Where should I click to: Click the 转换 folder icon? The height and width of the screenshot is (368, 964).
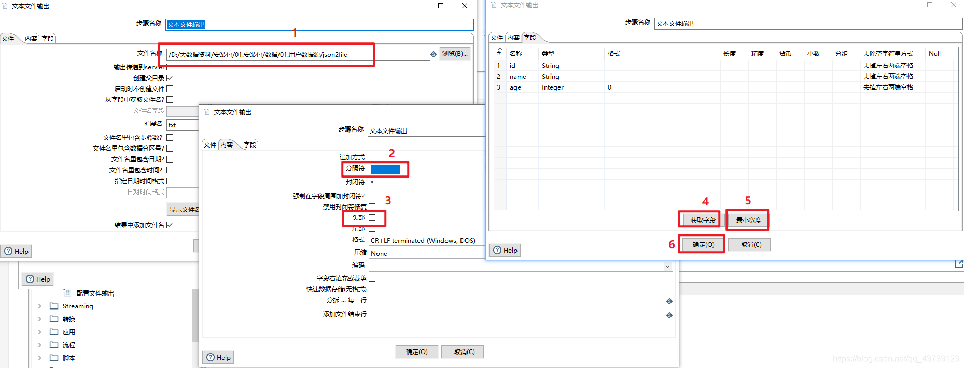(54, 319)
